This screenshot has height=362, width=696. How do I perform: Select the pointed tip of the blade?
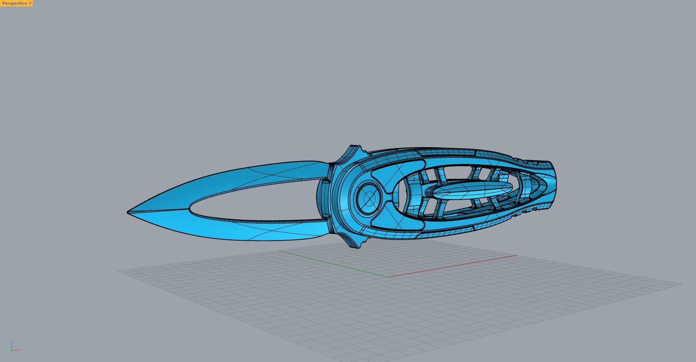[129, 212]
